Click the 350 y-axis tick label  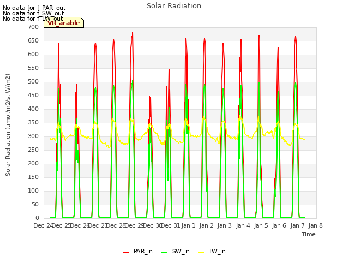click(x=33, y=122)
